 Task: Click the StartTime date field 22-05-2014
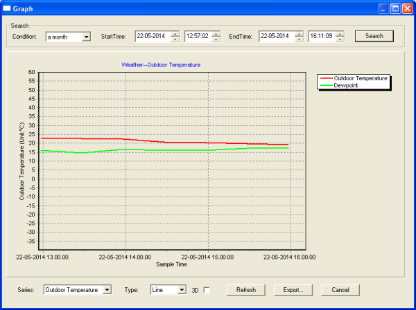click(x=153, y=36)
